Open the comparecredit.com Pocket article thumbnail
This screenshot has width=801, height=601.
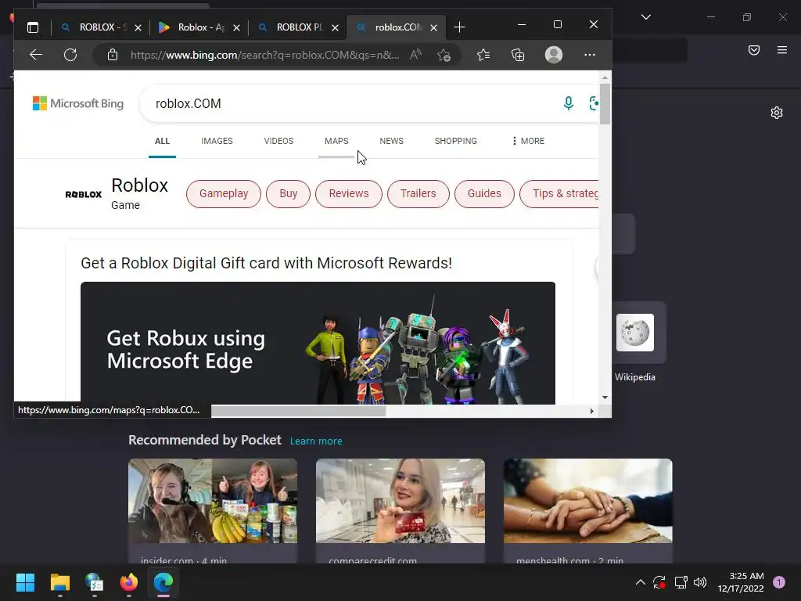coord(400,501)
